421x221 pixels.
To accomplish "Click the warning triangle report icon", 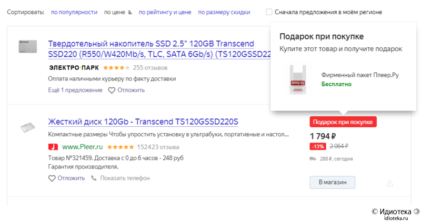I will coord(390,184).
